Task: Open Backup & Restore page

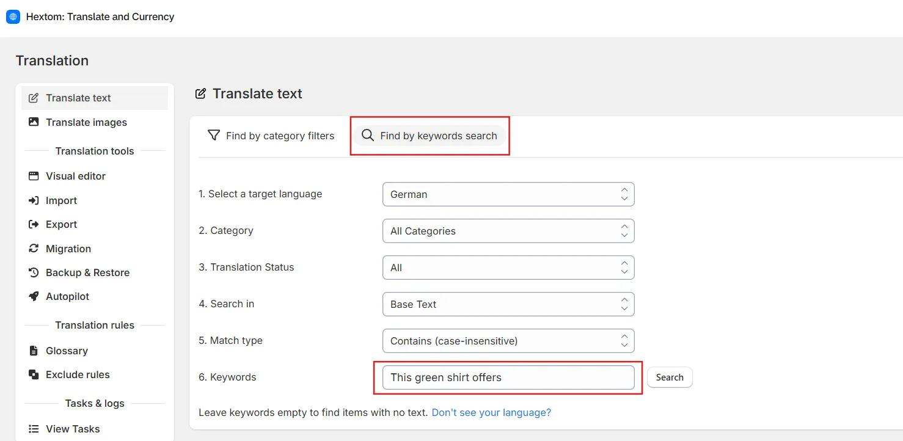Action: tap(95, 272)
